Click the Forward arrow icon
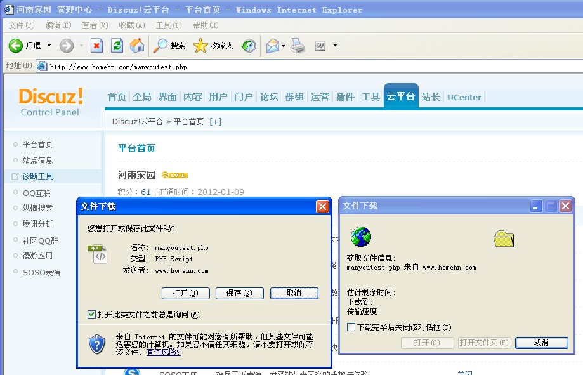The width and height of the screenshot is (583, 375). [x=67, y=46]
